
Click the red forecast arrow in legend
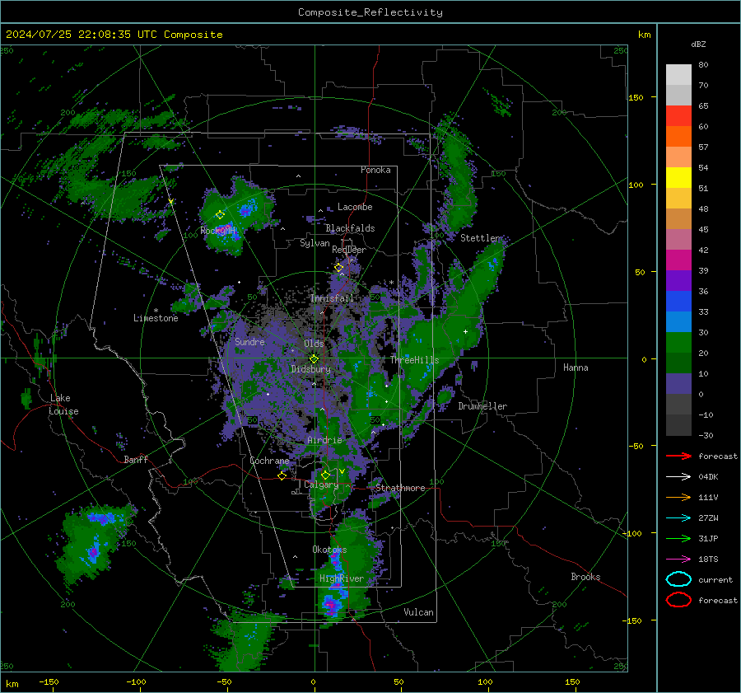[x=678, y=456]
